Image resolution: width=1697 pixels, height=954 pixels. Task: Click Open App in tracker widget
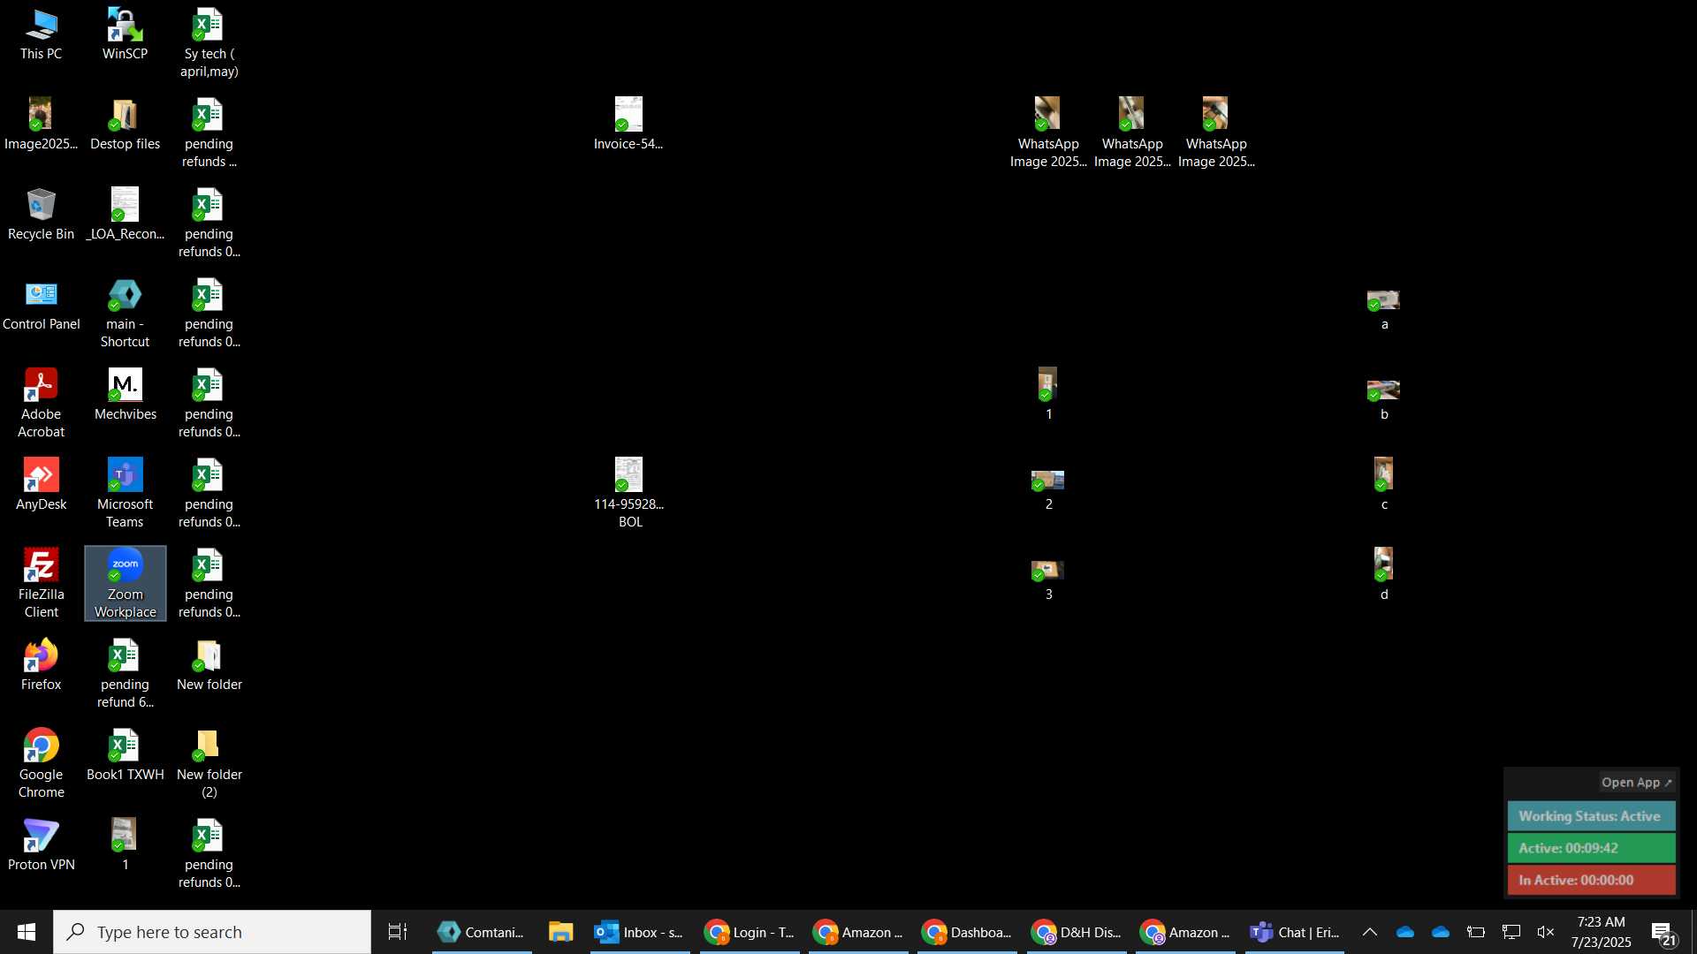1637,783
